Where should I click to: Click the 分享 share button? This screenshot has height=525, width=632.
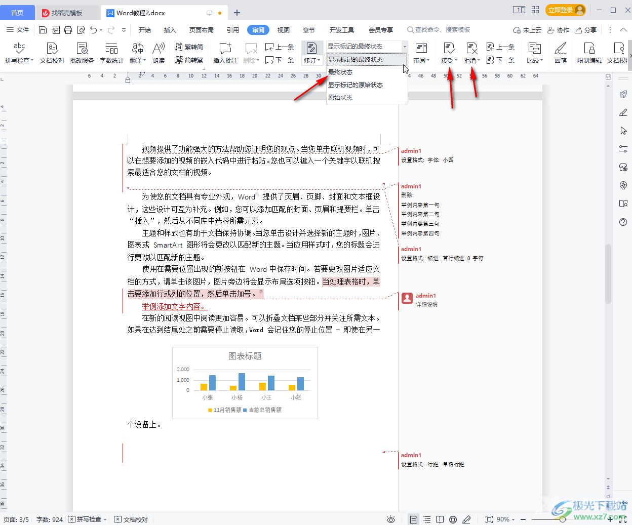pyautogui.click(x=586, y=30)
